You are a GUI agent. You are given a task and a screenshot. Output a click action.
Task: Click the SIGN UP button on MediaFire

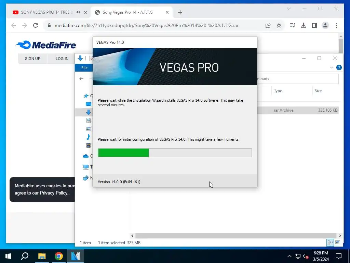point(32,59)
